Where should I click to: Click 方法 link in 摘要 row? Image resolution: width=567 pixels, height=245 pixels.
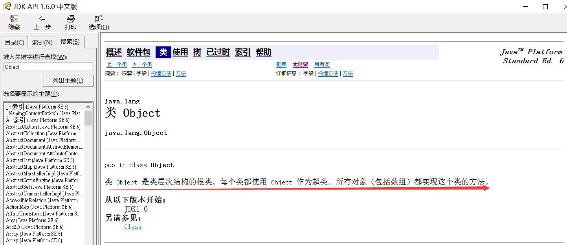181,74
